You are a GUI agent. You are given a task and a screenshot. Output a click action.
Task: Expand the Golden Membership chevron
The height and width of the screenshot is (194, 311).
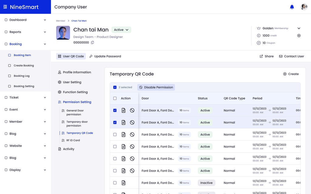tap(299, 28)
